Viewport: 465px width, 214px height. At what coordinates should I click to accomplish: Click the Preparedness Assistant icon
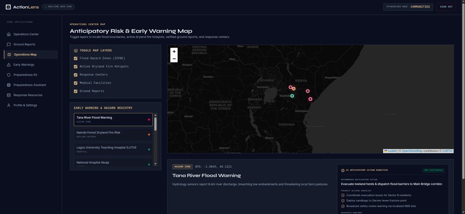pos(9,85)
